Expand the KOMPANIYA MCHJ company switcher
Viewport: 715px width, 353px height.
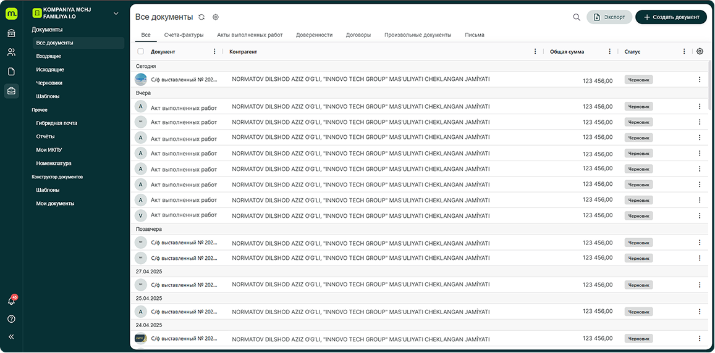coord(116,14)
